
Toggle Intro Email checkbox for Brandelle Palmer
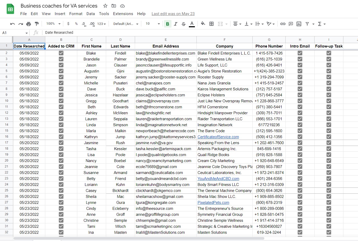pos(300,59)
